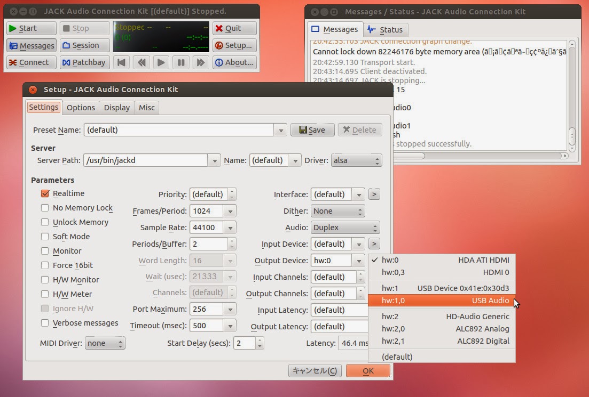This screenshot has height=397, width=589.
Task: Click the Output Device combo box
Action: 337,261
